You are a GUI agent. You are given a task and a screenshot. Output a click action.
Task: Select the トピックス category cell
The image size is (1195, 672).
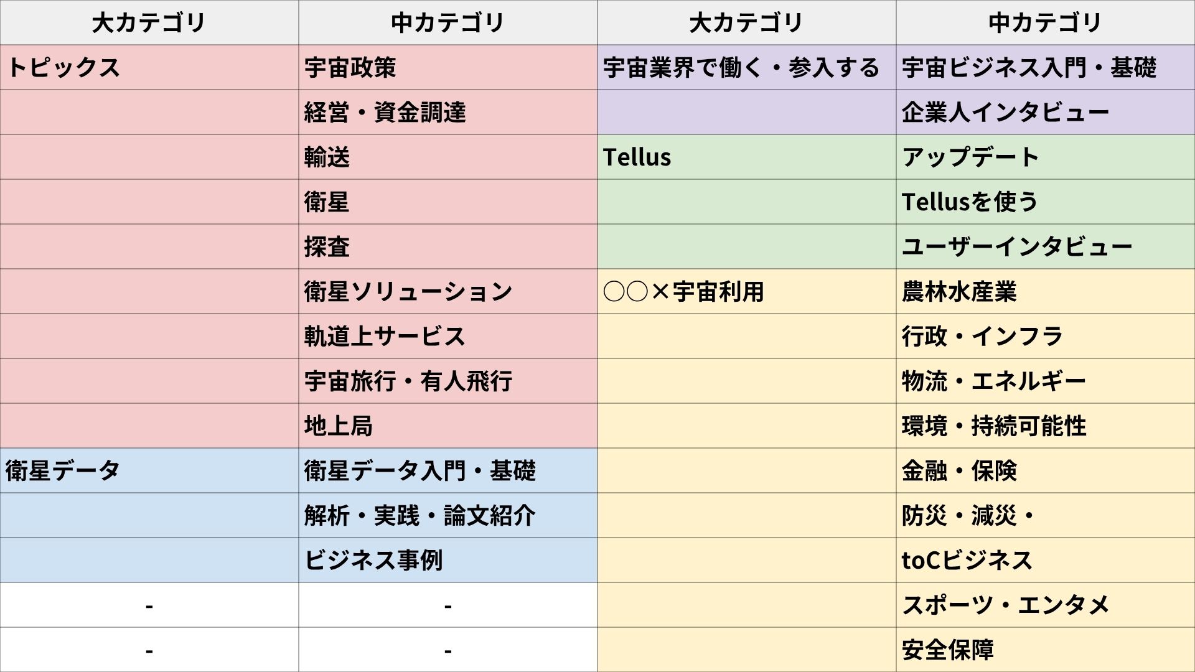click(149, 67)
